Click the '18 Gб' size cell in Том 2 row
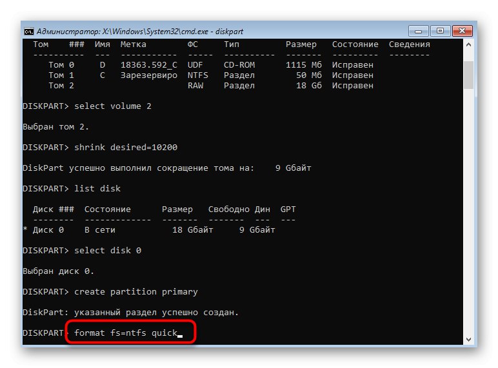498x368 pixels. (x=309, y=85)
